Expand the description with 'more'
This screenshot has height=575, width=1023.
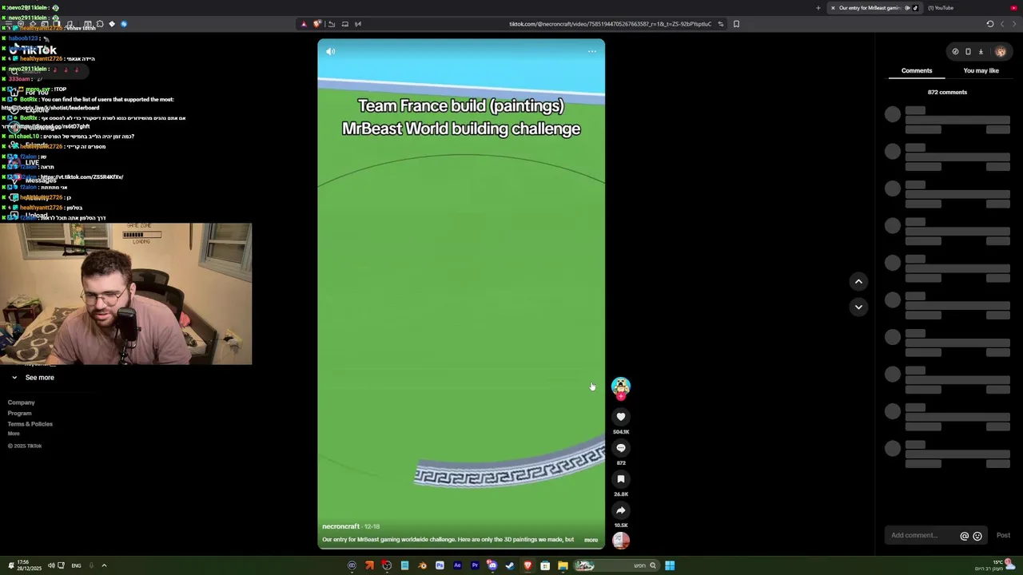[x=591, y=540]
